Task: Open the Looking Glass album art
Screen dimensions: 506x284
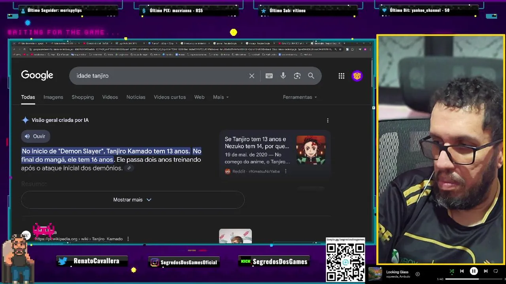Action: [x=375, y=274]
